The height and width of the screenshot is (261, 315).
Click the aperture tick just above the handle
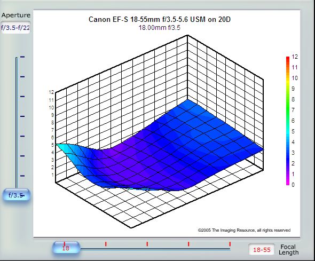tap(22, 176)
